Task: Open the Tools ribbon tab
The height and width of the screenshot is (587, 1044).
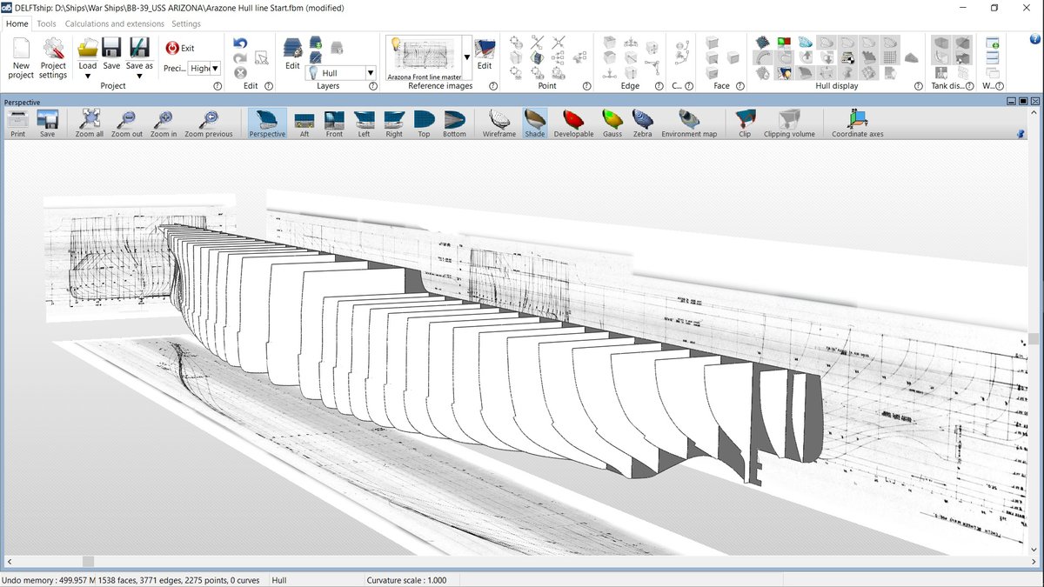Action: tap(47, 23)
